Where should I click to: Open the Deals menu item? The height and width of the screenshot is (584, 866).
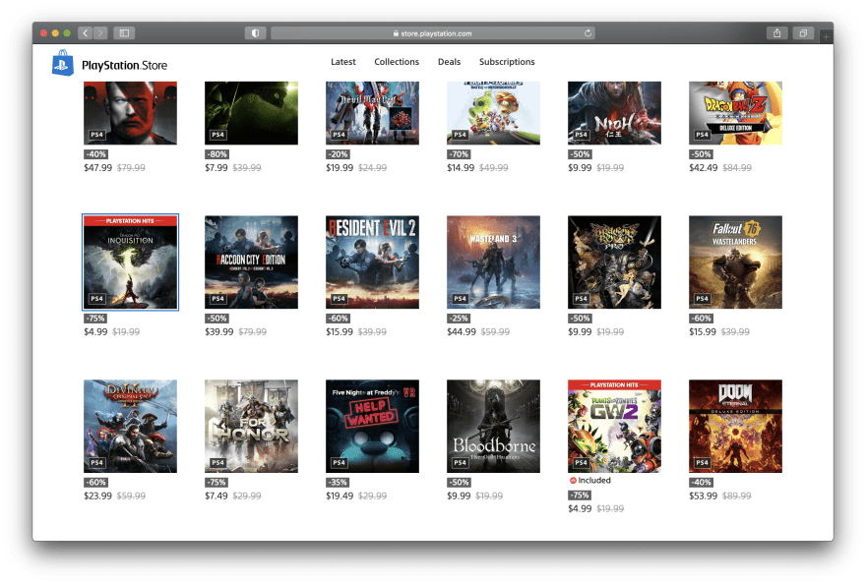click(x=449, y=62)
